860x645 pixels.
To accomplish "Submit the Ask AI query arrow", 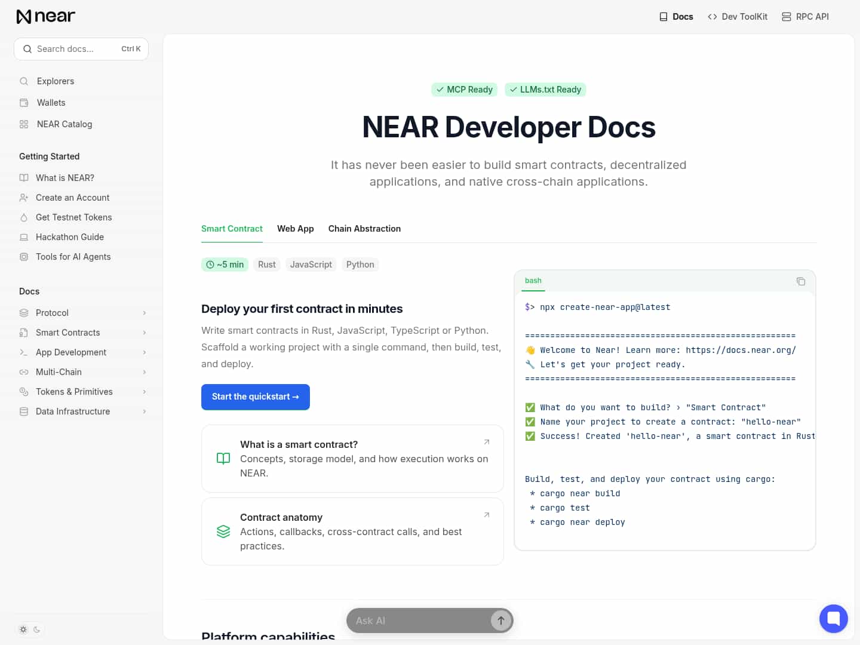I will [x=500, y=621].
